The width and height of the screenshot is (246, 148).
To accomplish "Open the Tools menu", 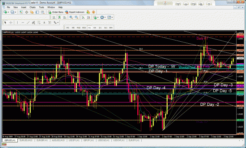I will (41, 7).
